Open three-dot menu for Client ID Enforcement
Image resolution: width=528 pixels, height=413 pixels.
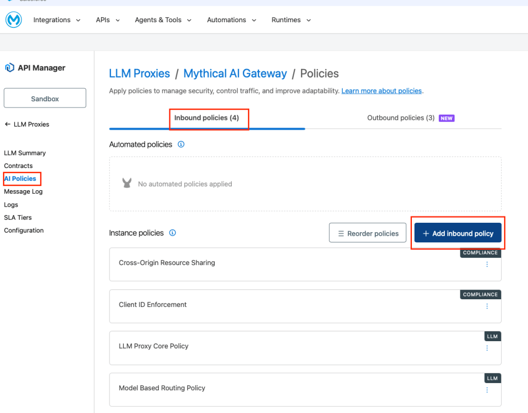(487, 306)
